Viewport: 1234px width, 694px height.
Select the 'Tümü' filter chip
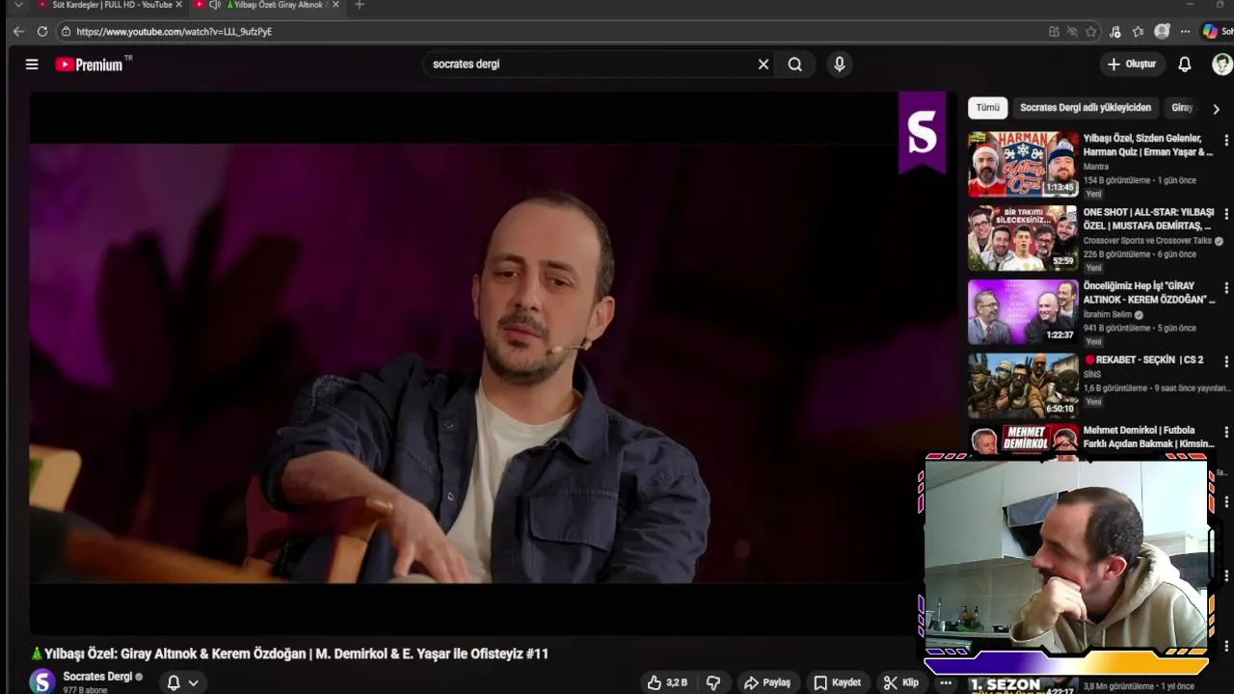(988, 108)
